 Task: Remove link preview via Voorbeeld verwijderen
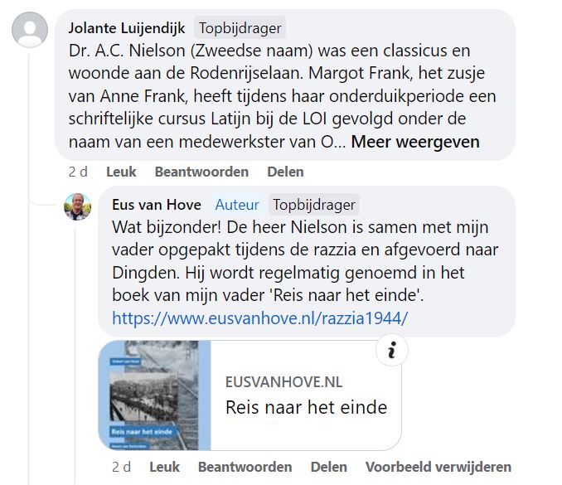(438, 467)
